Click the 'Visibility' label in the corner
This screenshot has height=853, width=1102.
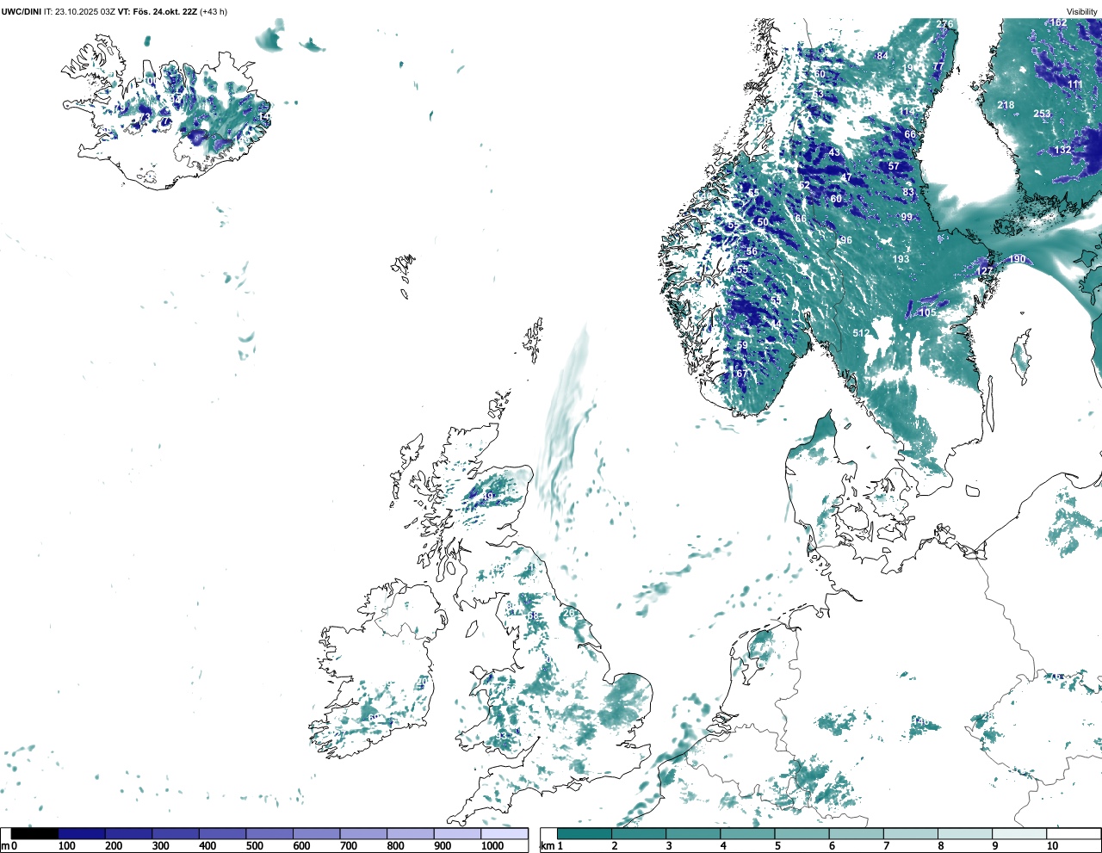pyautogui.click(x=1082, y=11)
